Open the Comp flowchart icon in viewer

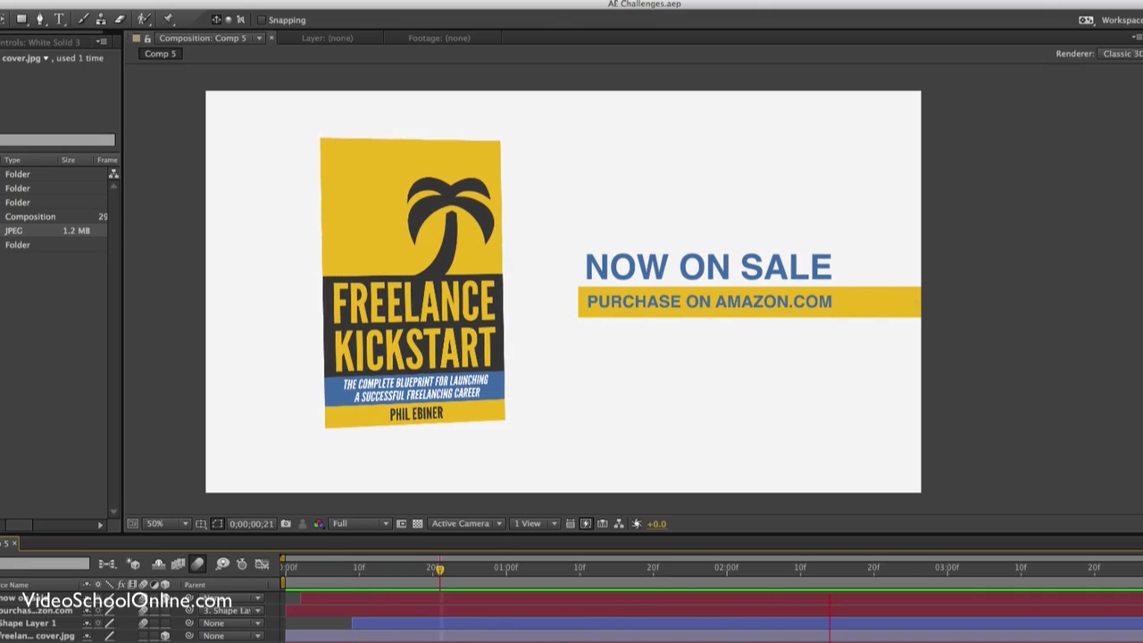(619, 524)
